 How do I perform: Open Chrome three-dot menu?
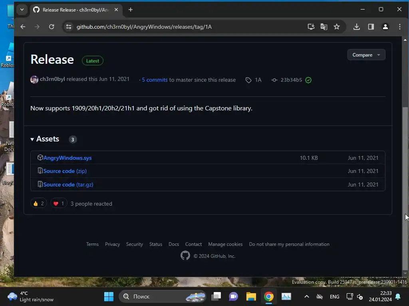pos(399,27)
